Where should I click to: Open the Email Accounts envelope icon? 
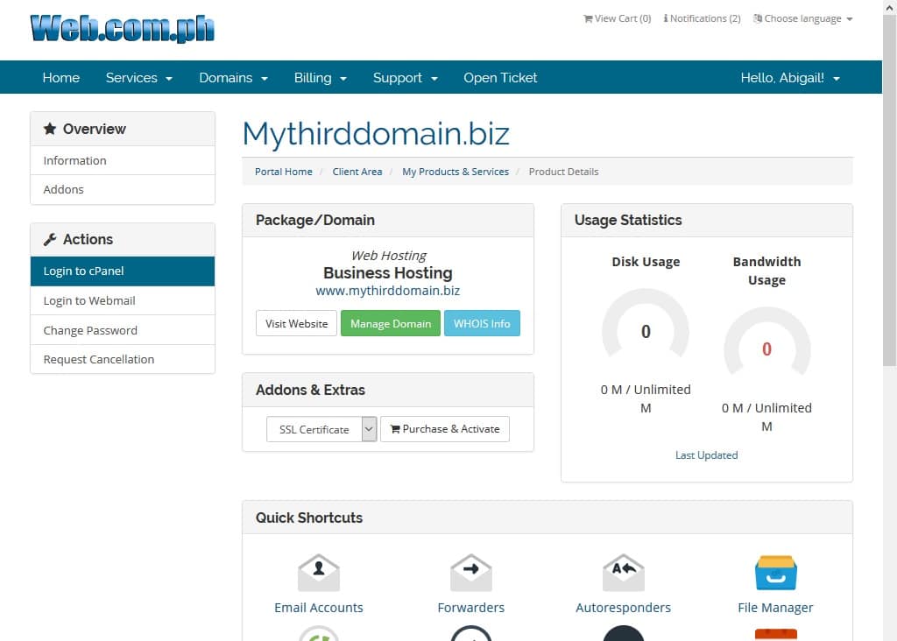coord(319,573)
